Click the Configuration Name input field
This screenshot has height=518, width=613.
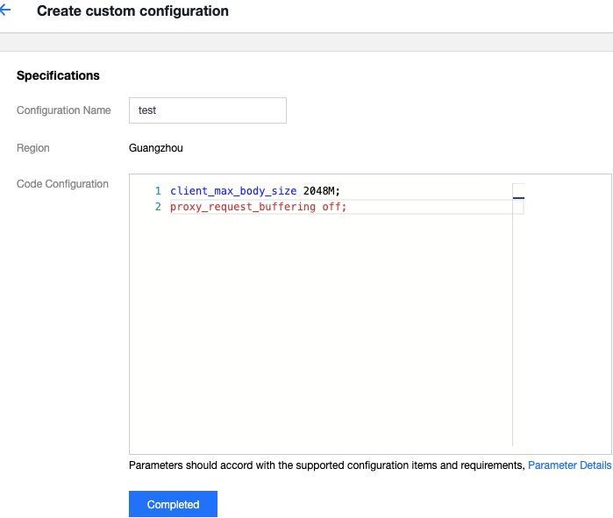(x=207, y=110)
